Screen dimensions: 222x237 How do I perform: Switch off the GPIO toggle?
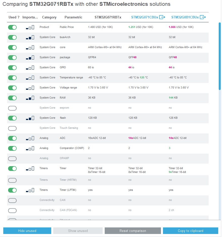point(12,68)
